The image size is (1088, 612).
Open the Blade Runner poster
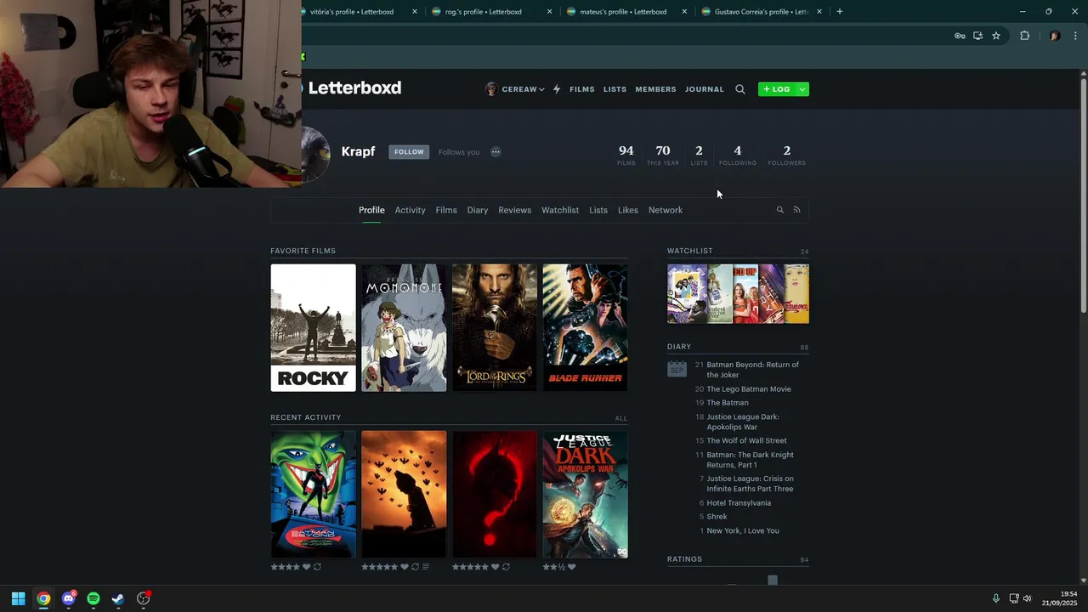click(586, 328)
